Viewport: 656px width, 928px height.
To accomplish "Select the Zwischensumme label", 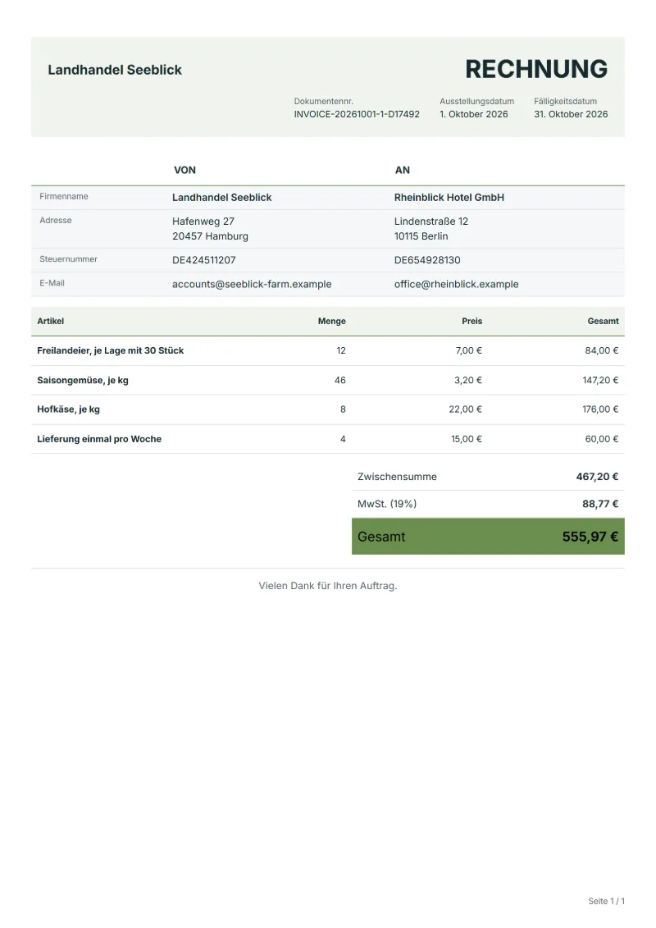I will [x=397, y=477].
